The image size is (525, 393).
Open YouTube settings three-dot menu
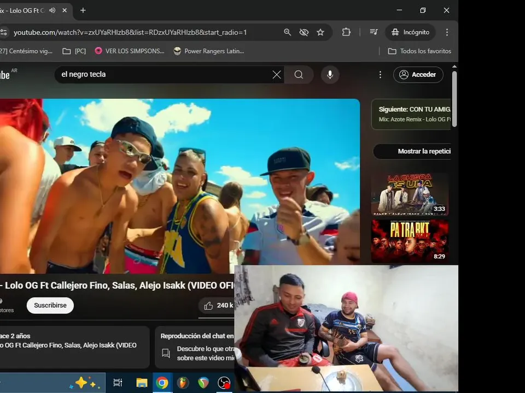380,75
